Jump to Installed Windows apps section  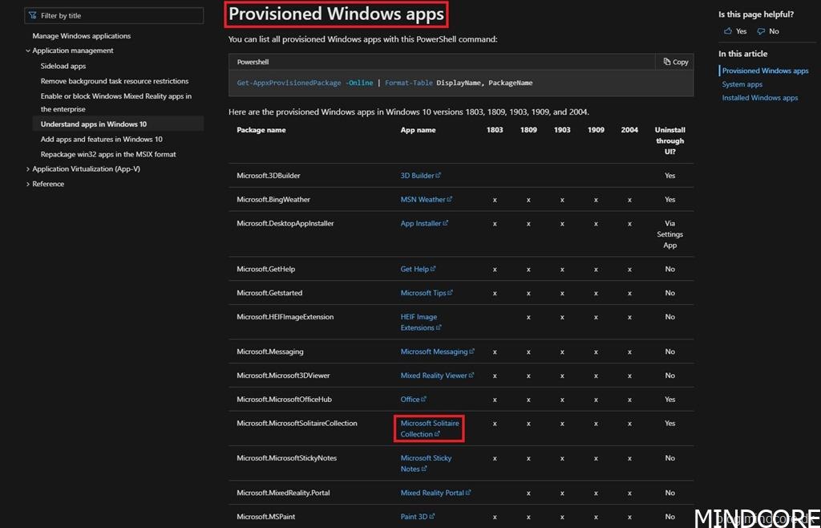pyautogui.click(x=759, y=98)
